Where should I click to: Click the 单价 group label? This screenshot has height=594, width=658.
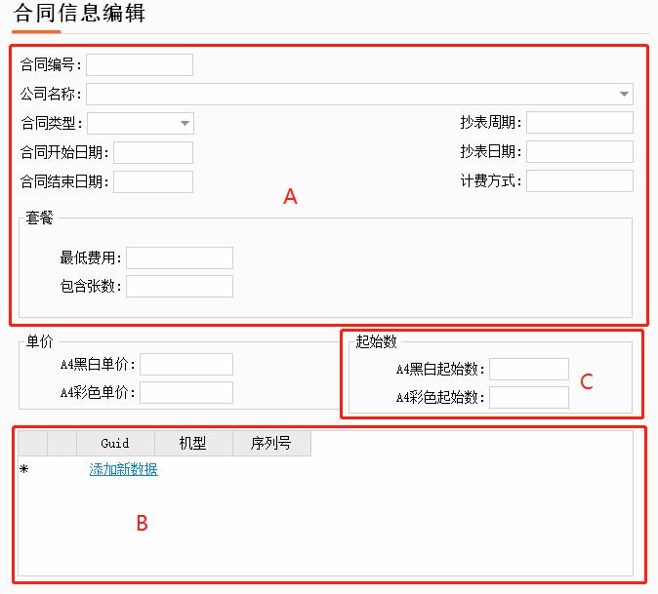(x=39, y=341)
